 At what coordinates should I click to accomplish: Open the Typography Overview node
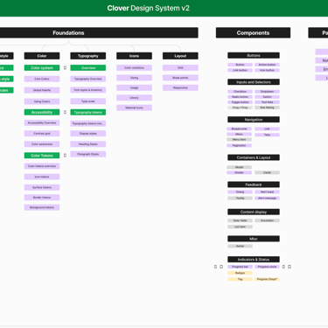(x=88, y=79)
